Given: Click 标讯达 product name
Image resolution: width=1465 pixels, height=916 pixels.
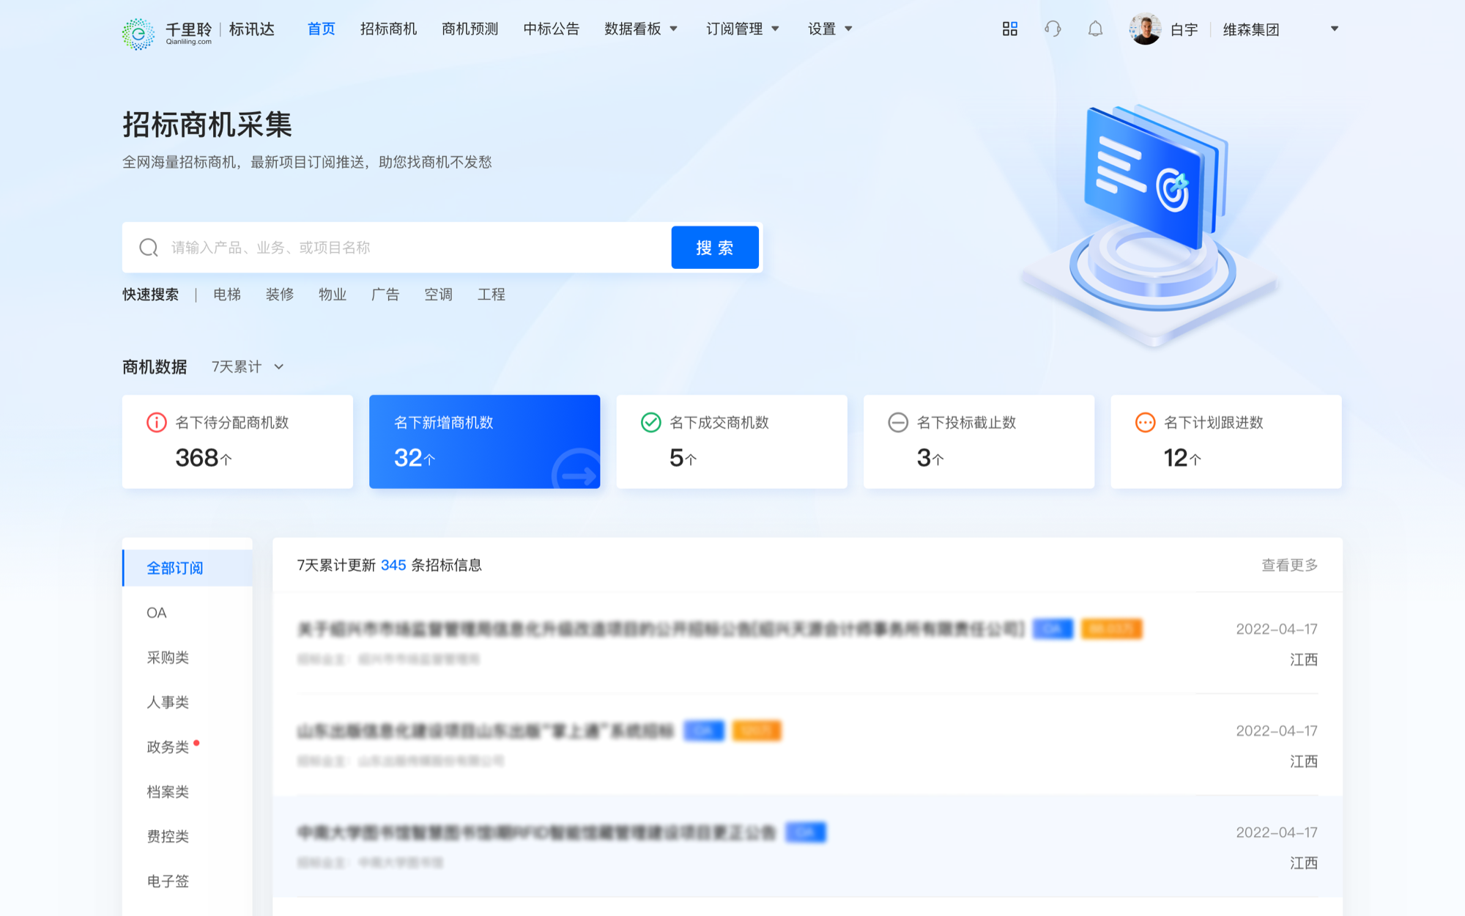Looking at the screenshot, I should point(251,29).
